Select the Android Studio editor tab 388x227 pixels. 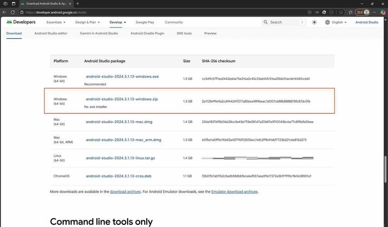coord(51,34)
